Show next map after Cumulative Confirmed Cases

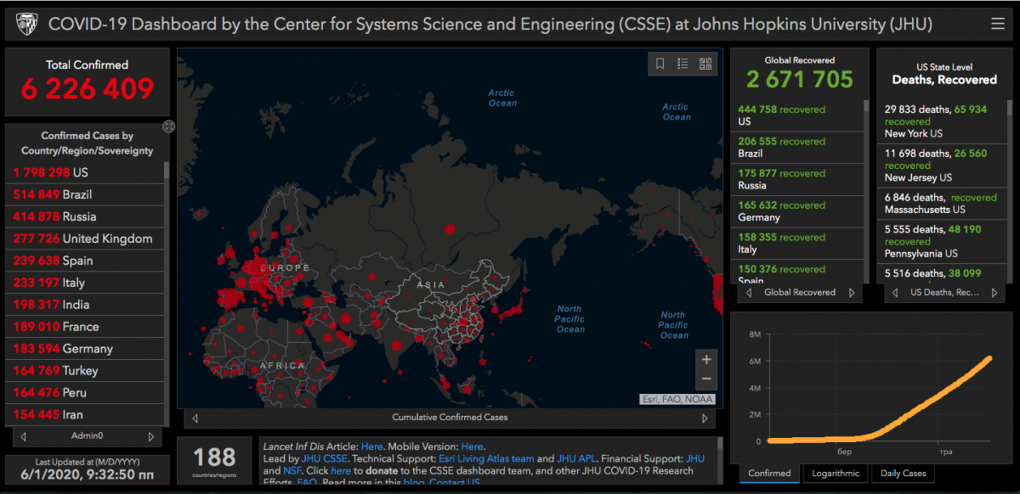[704, 418]
